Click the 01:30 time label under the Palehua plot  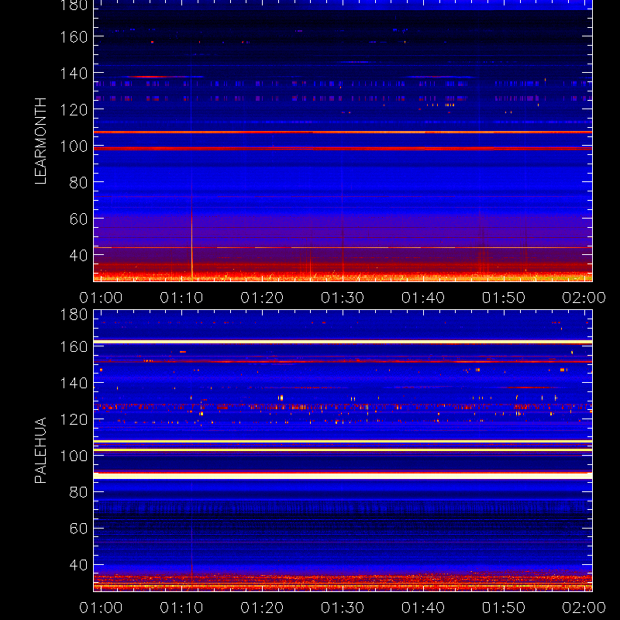pyautogui.click(x=343, y=608)
